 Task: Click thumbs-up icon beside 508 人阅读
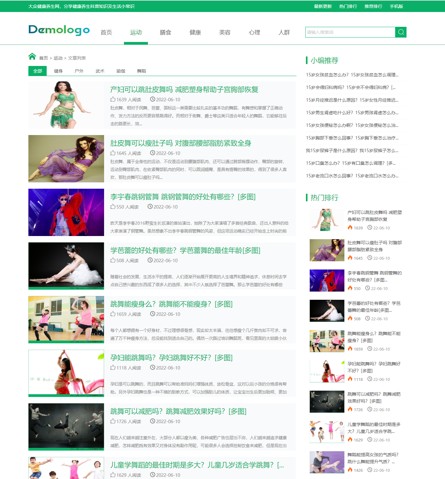click(113, 260)
